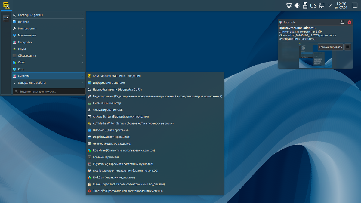Screen dimensions: 361x203
Task: Click the KDiskFree icon
Action: click(x=89, y=150)
